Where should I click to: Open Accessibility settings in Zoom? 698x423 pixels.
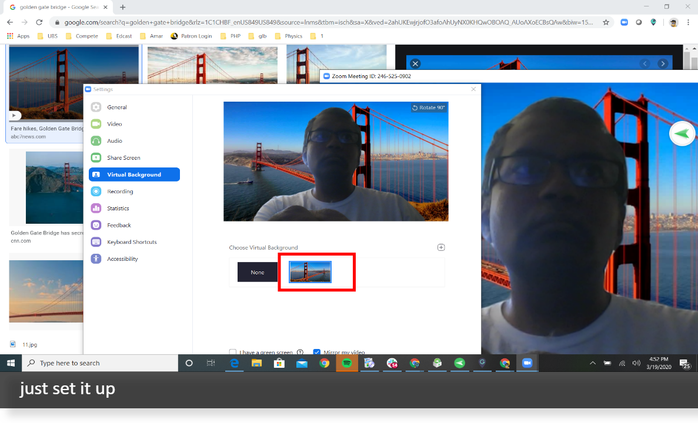tap(122, 258)
